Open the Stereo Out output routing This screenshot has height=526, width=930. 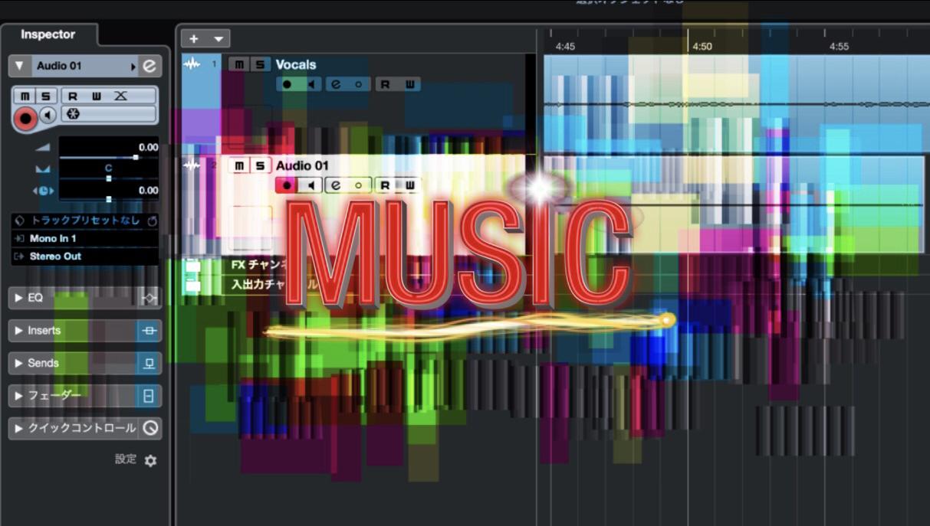point(84,256)
